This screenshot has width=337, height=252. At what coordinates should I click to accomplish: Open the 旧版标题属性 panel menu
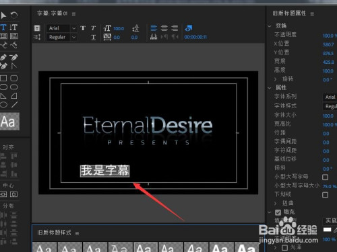coord(312,14)
